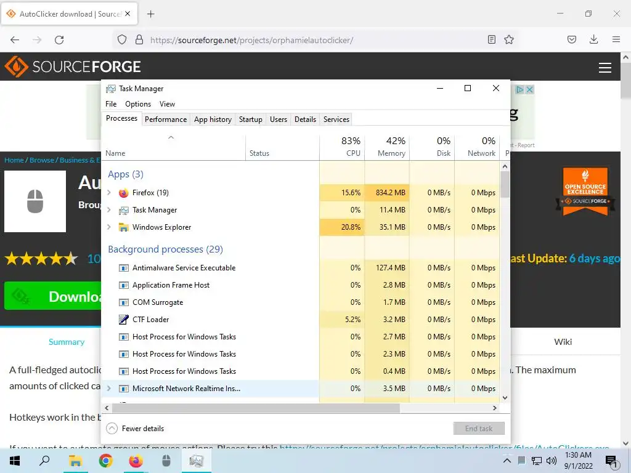
Task: Switch to the Performance tab
Action: (x=166, y=119)
